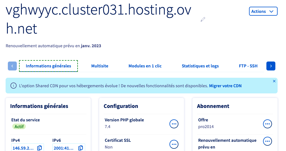This screenshot has height=151, width=286.
Task: Click the IPv4 address field
Action: (x=27, y=148)
